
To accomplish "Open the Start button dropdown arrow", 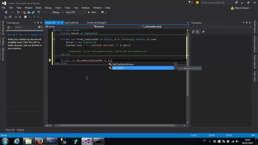I will pos(98,12).
